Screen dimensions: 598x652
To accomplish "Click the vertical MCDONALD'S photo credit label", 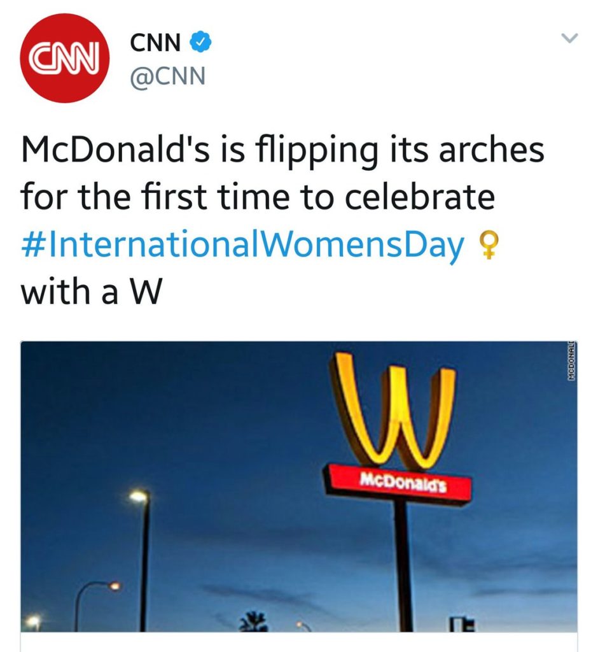I will pyautogui.click(x=572, y=360).
